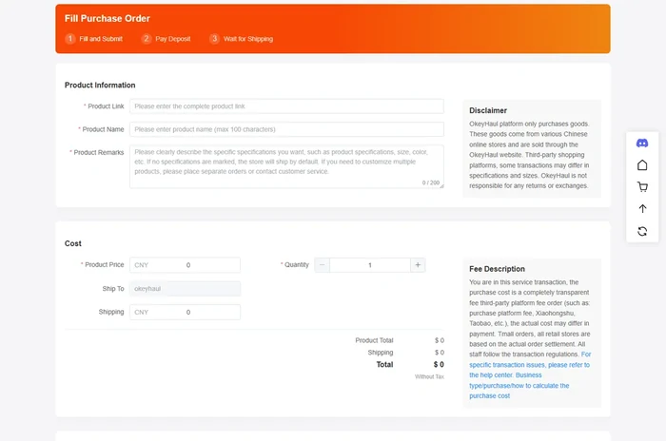Select step 3 Wait for Shipping

coord(242,39)
